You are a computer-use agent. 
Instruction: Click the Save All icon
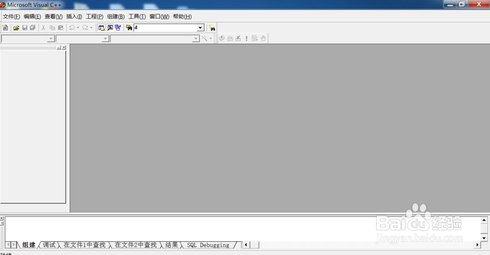click(x=32, y=28)
